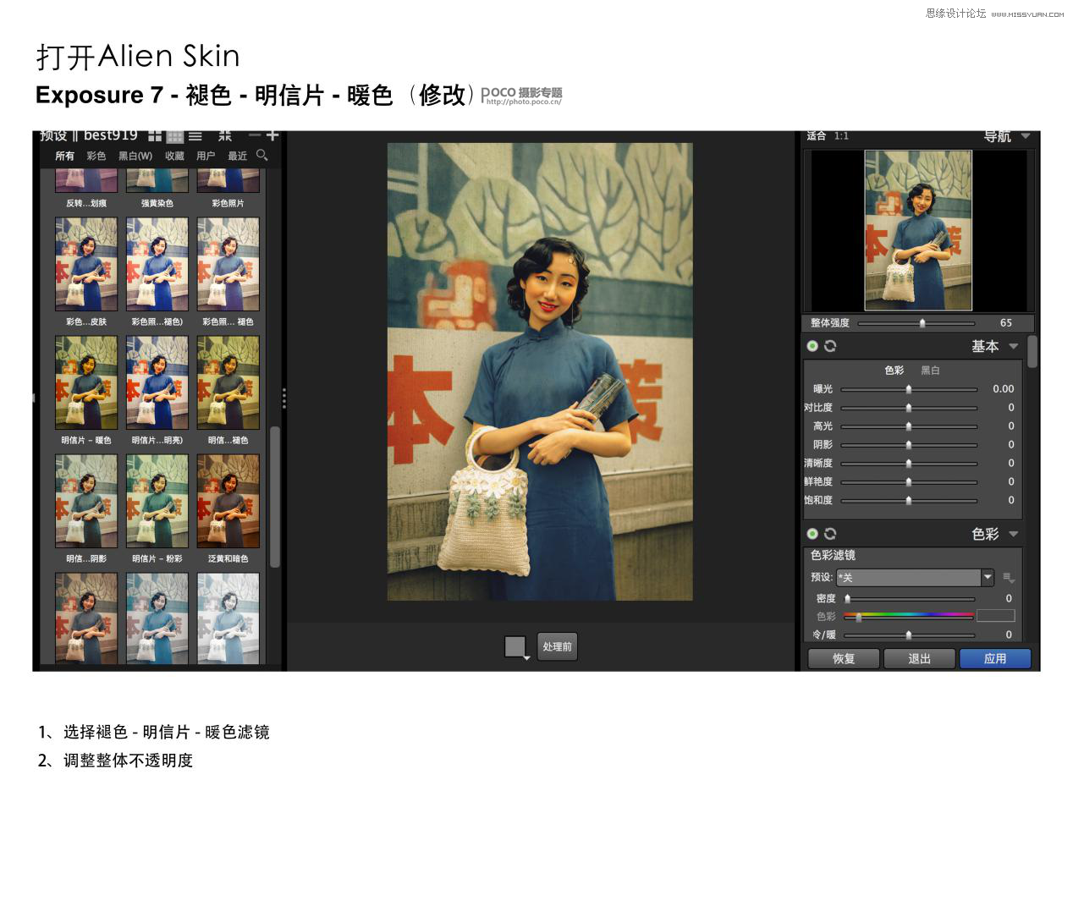Select the 明信片 - 暖色 preset thumbnail

point(86,383)
